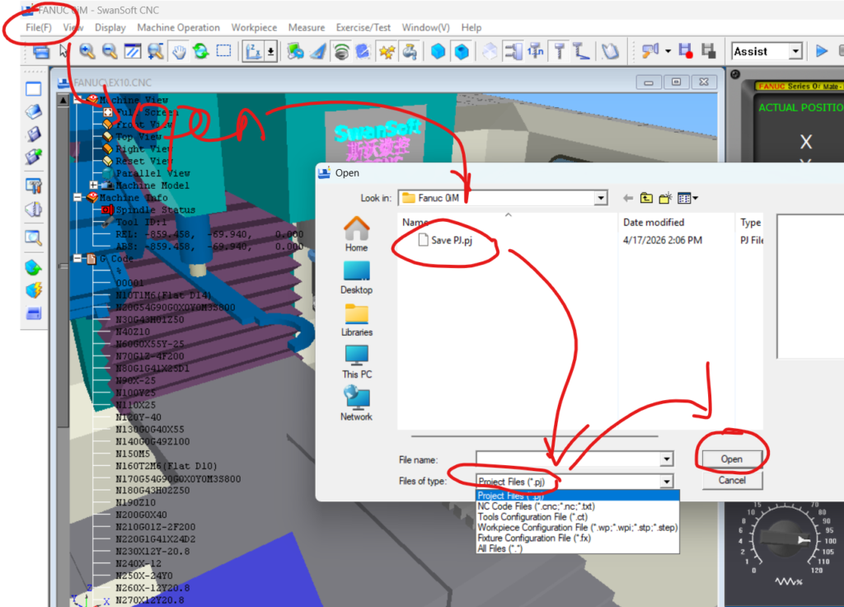Expand the Look in folder dropdown

pyautogui.click(x=600, y=198)
